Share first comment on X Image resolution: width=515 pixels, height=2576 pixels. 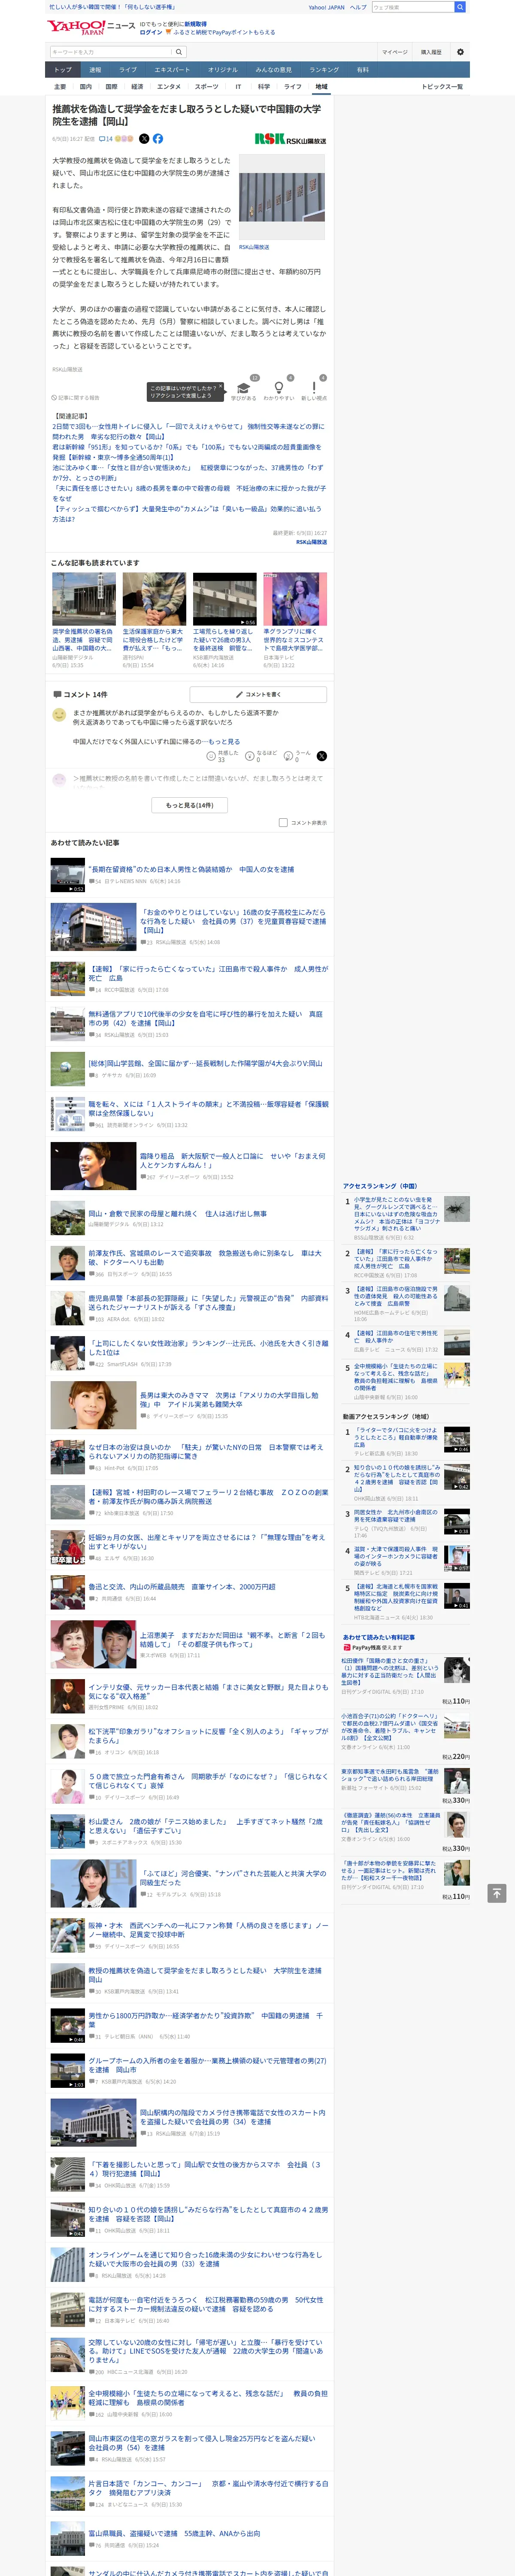click(321, 756)
